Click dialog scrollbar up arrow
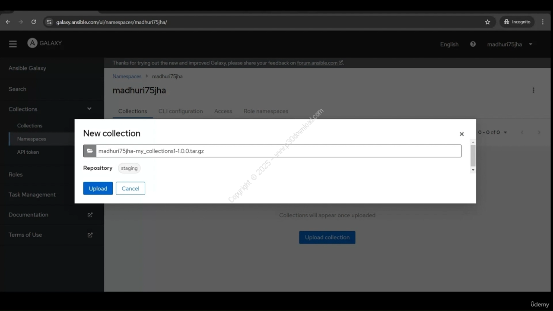Screen dimensions: 553x311 tap(473, 142)
